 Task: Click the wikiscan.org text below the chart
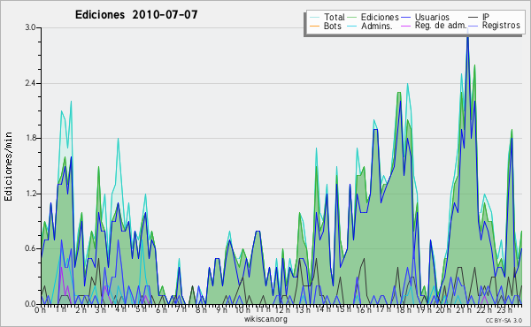pos(265,319)
